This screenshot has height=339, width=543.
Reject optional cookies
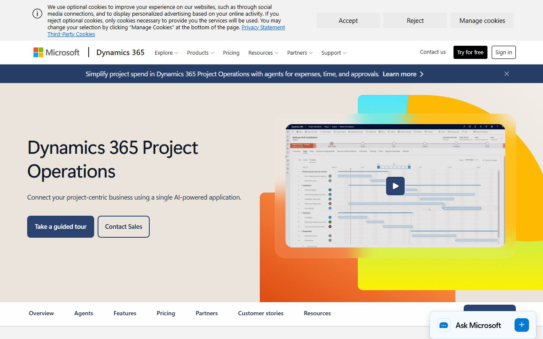point(415,20)
